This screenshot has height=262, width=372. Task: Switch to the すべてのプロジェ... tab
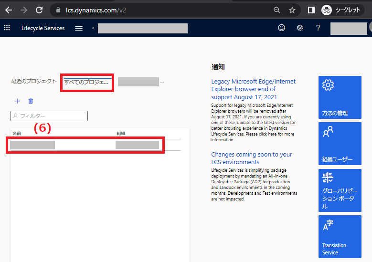[86, 82]
